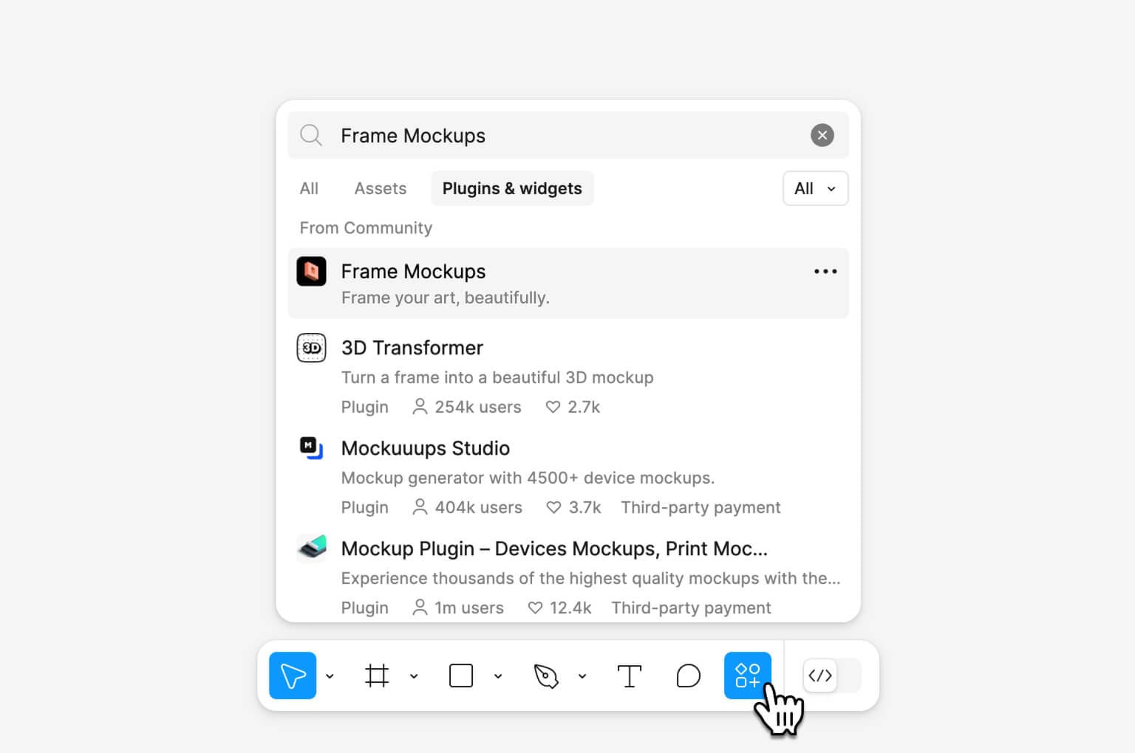Screen dimensions: 1135x753
Task: Click 'Mockup generator with 4500+ device mockups.'
Action: coord(528,478)
